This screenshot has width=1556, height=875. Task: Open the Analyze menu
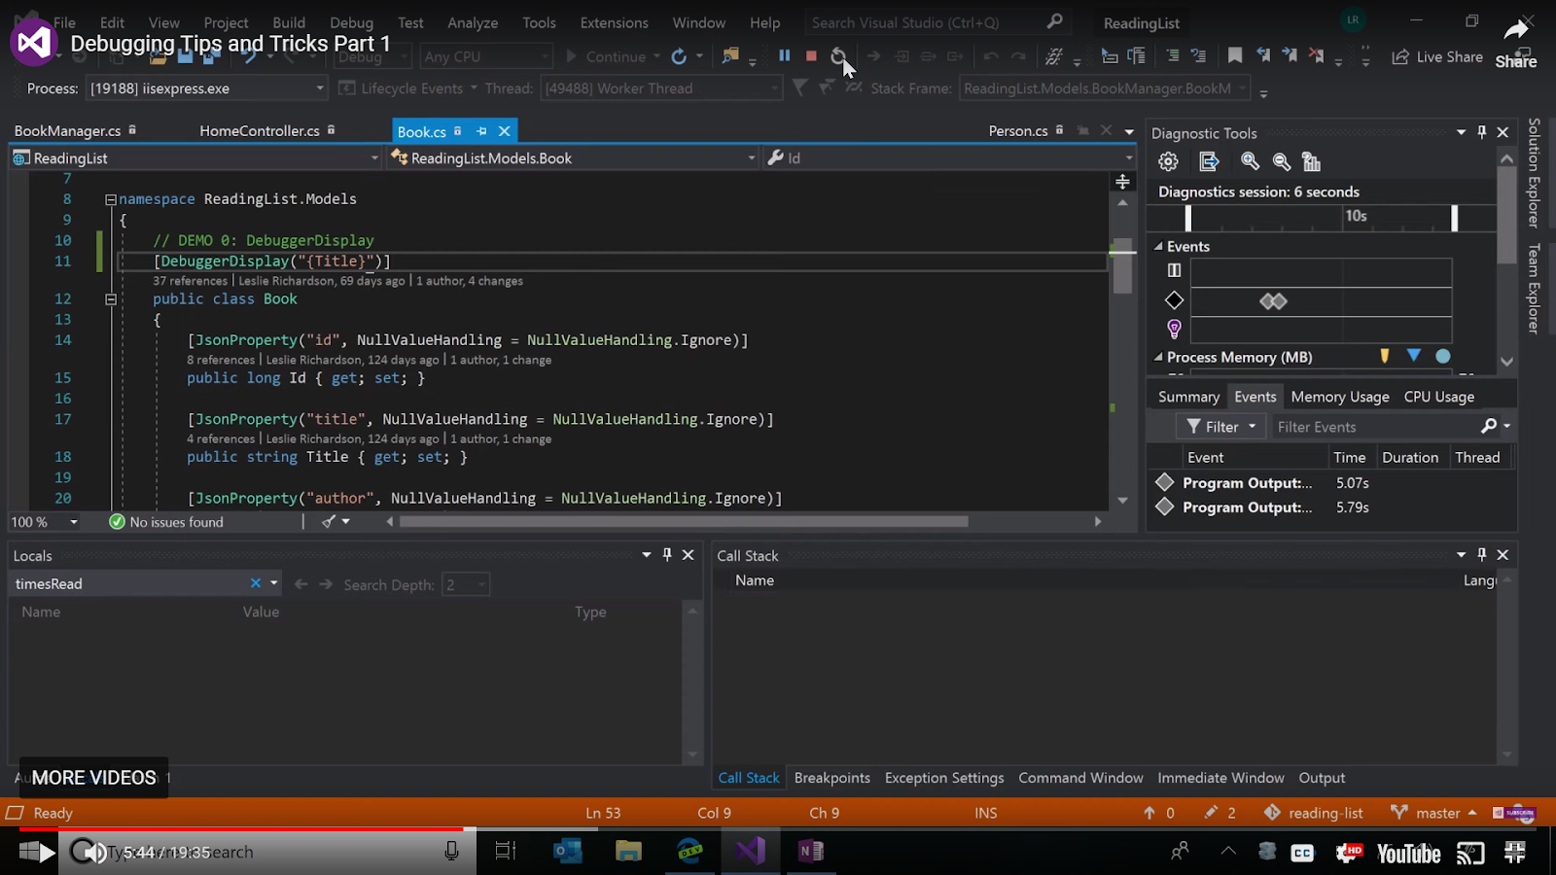(473, 22)
